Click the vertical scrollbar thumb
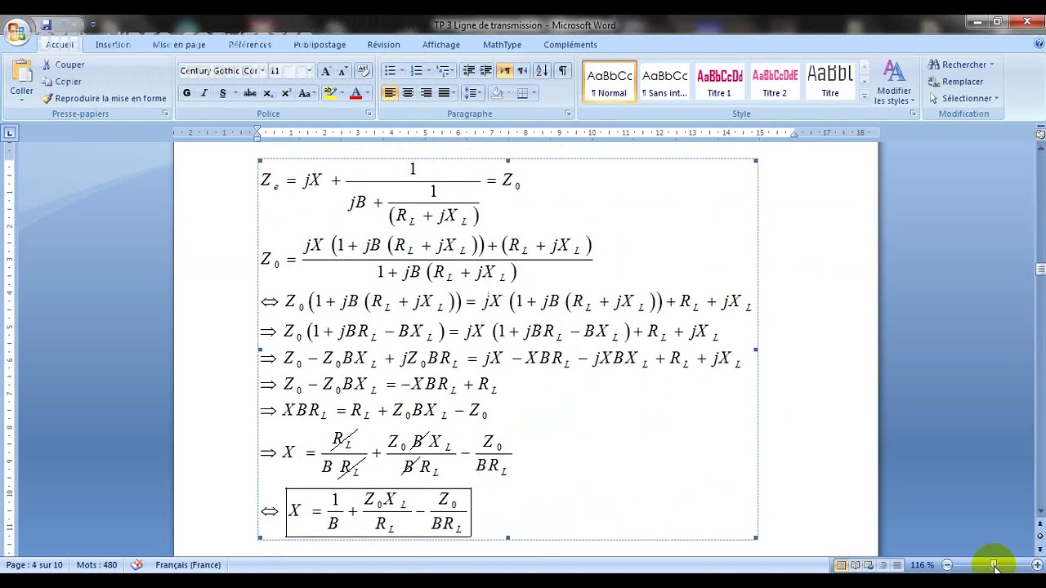Viewport: 1046px width, 588px height. 1040,269
